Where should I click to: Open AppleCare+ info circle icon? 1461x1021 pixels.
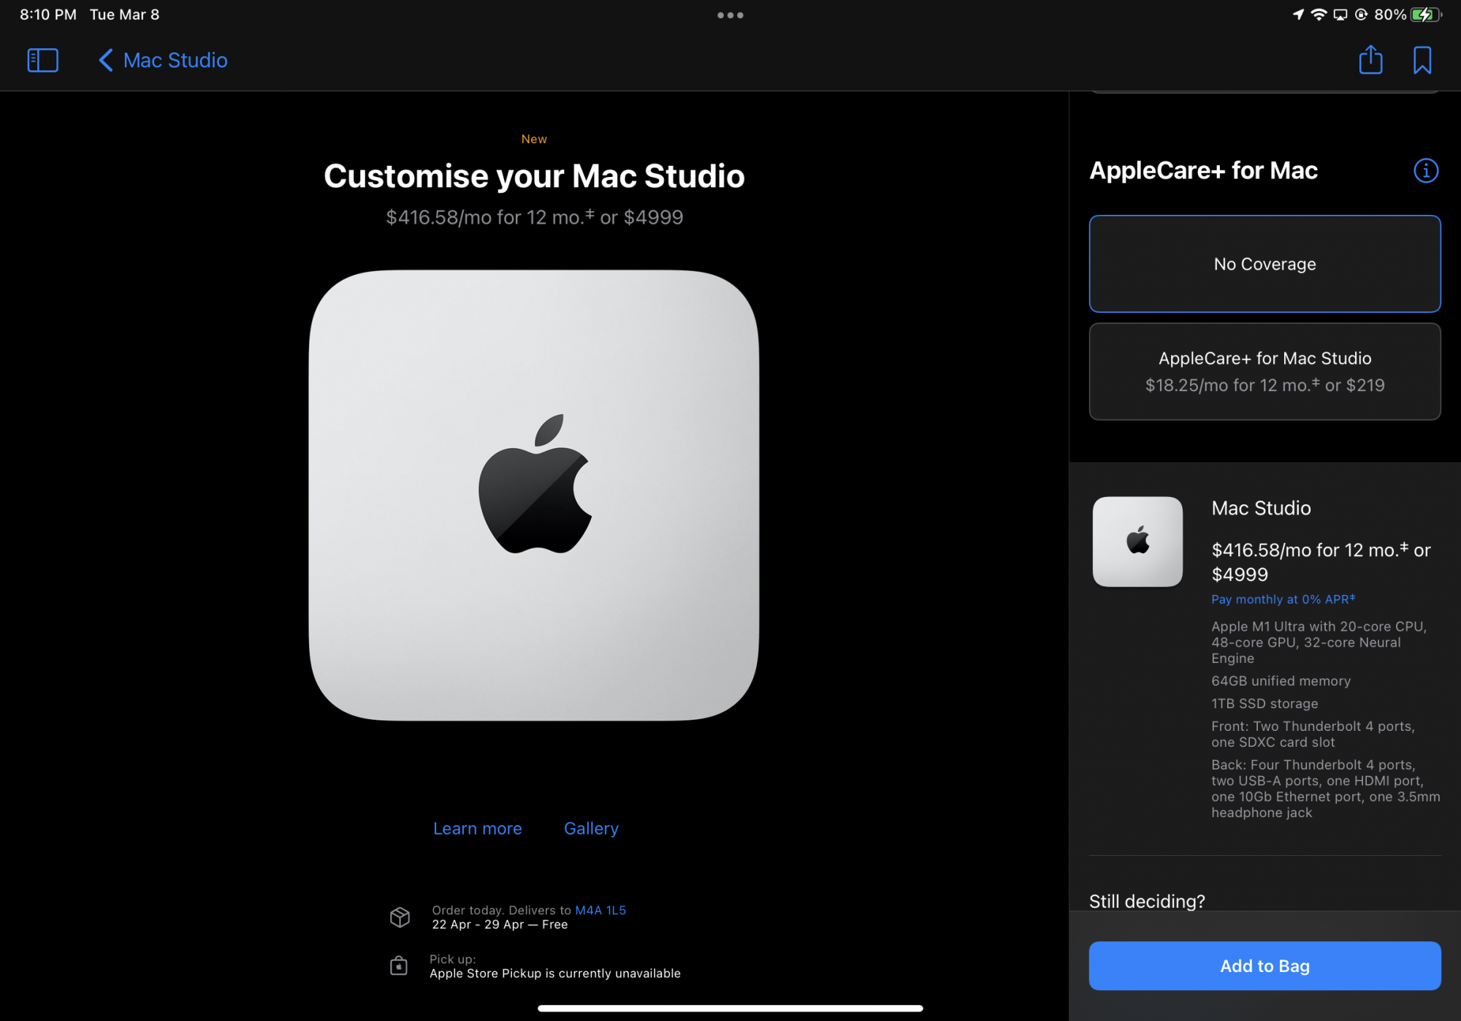coord(1425,170)
